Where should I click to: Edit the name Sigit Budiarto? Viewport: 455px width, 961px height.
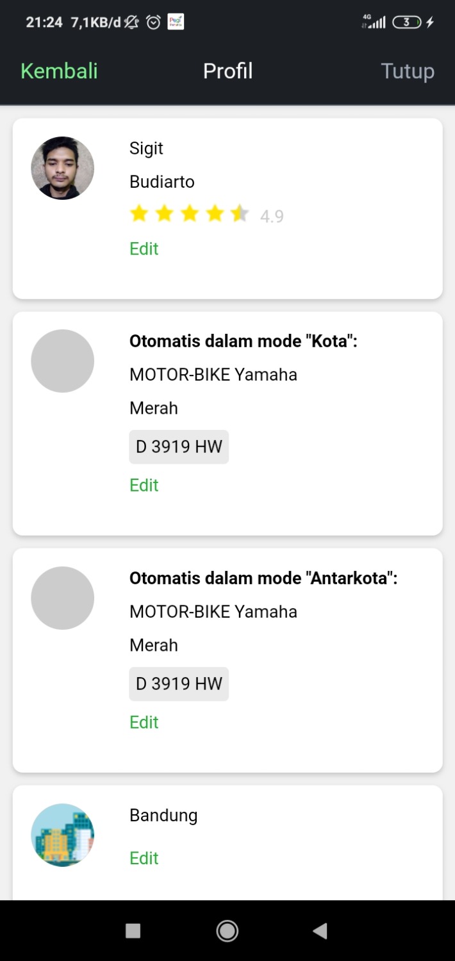(144, 249)
